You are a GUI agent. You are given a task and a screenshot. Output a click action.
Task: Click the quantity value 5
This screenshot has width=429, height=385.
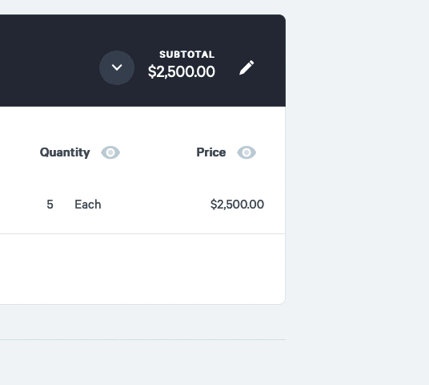50,205
